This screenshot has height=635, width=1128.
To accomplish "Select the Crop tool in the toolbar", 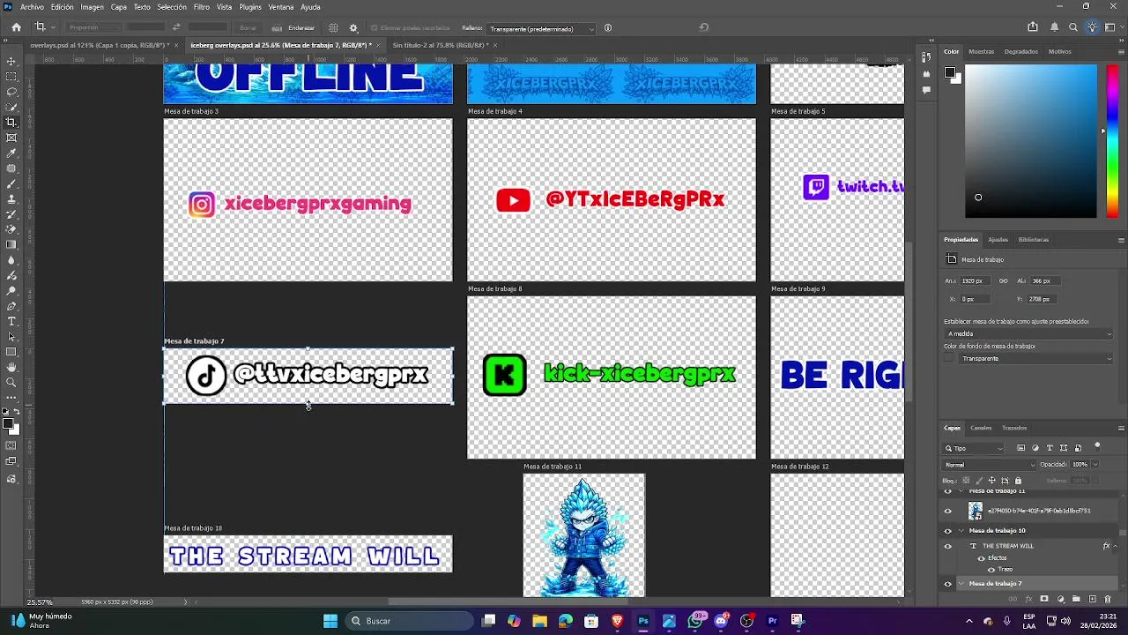I will pos(11,123).
